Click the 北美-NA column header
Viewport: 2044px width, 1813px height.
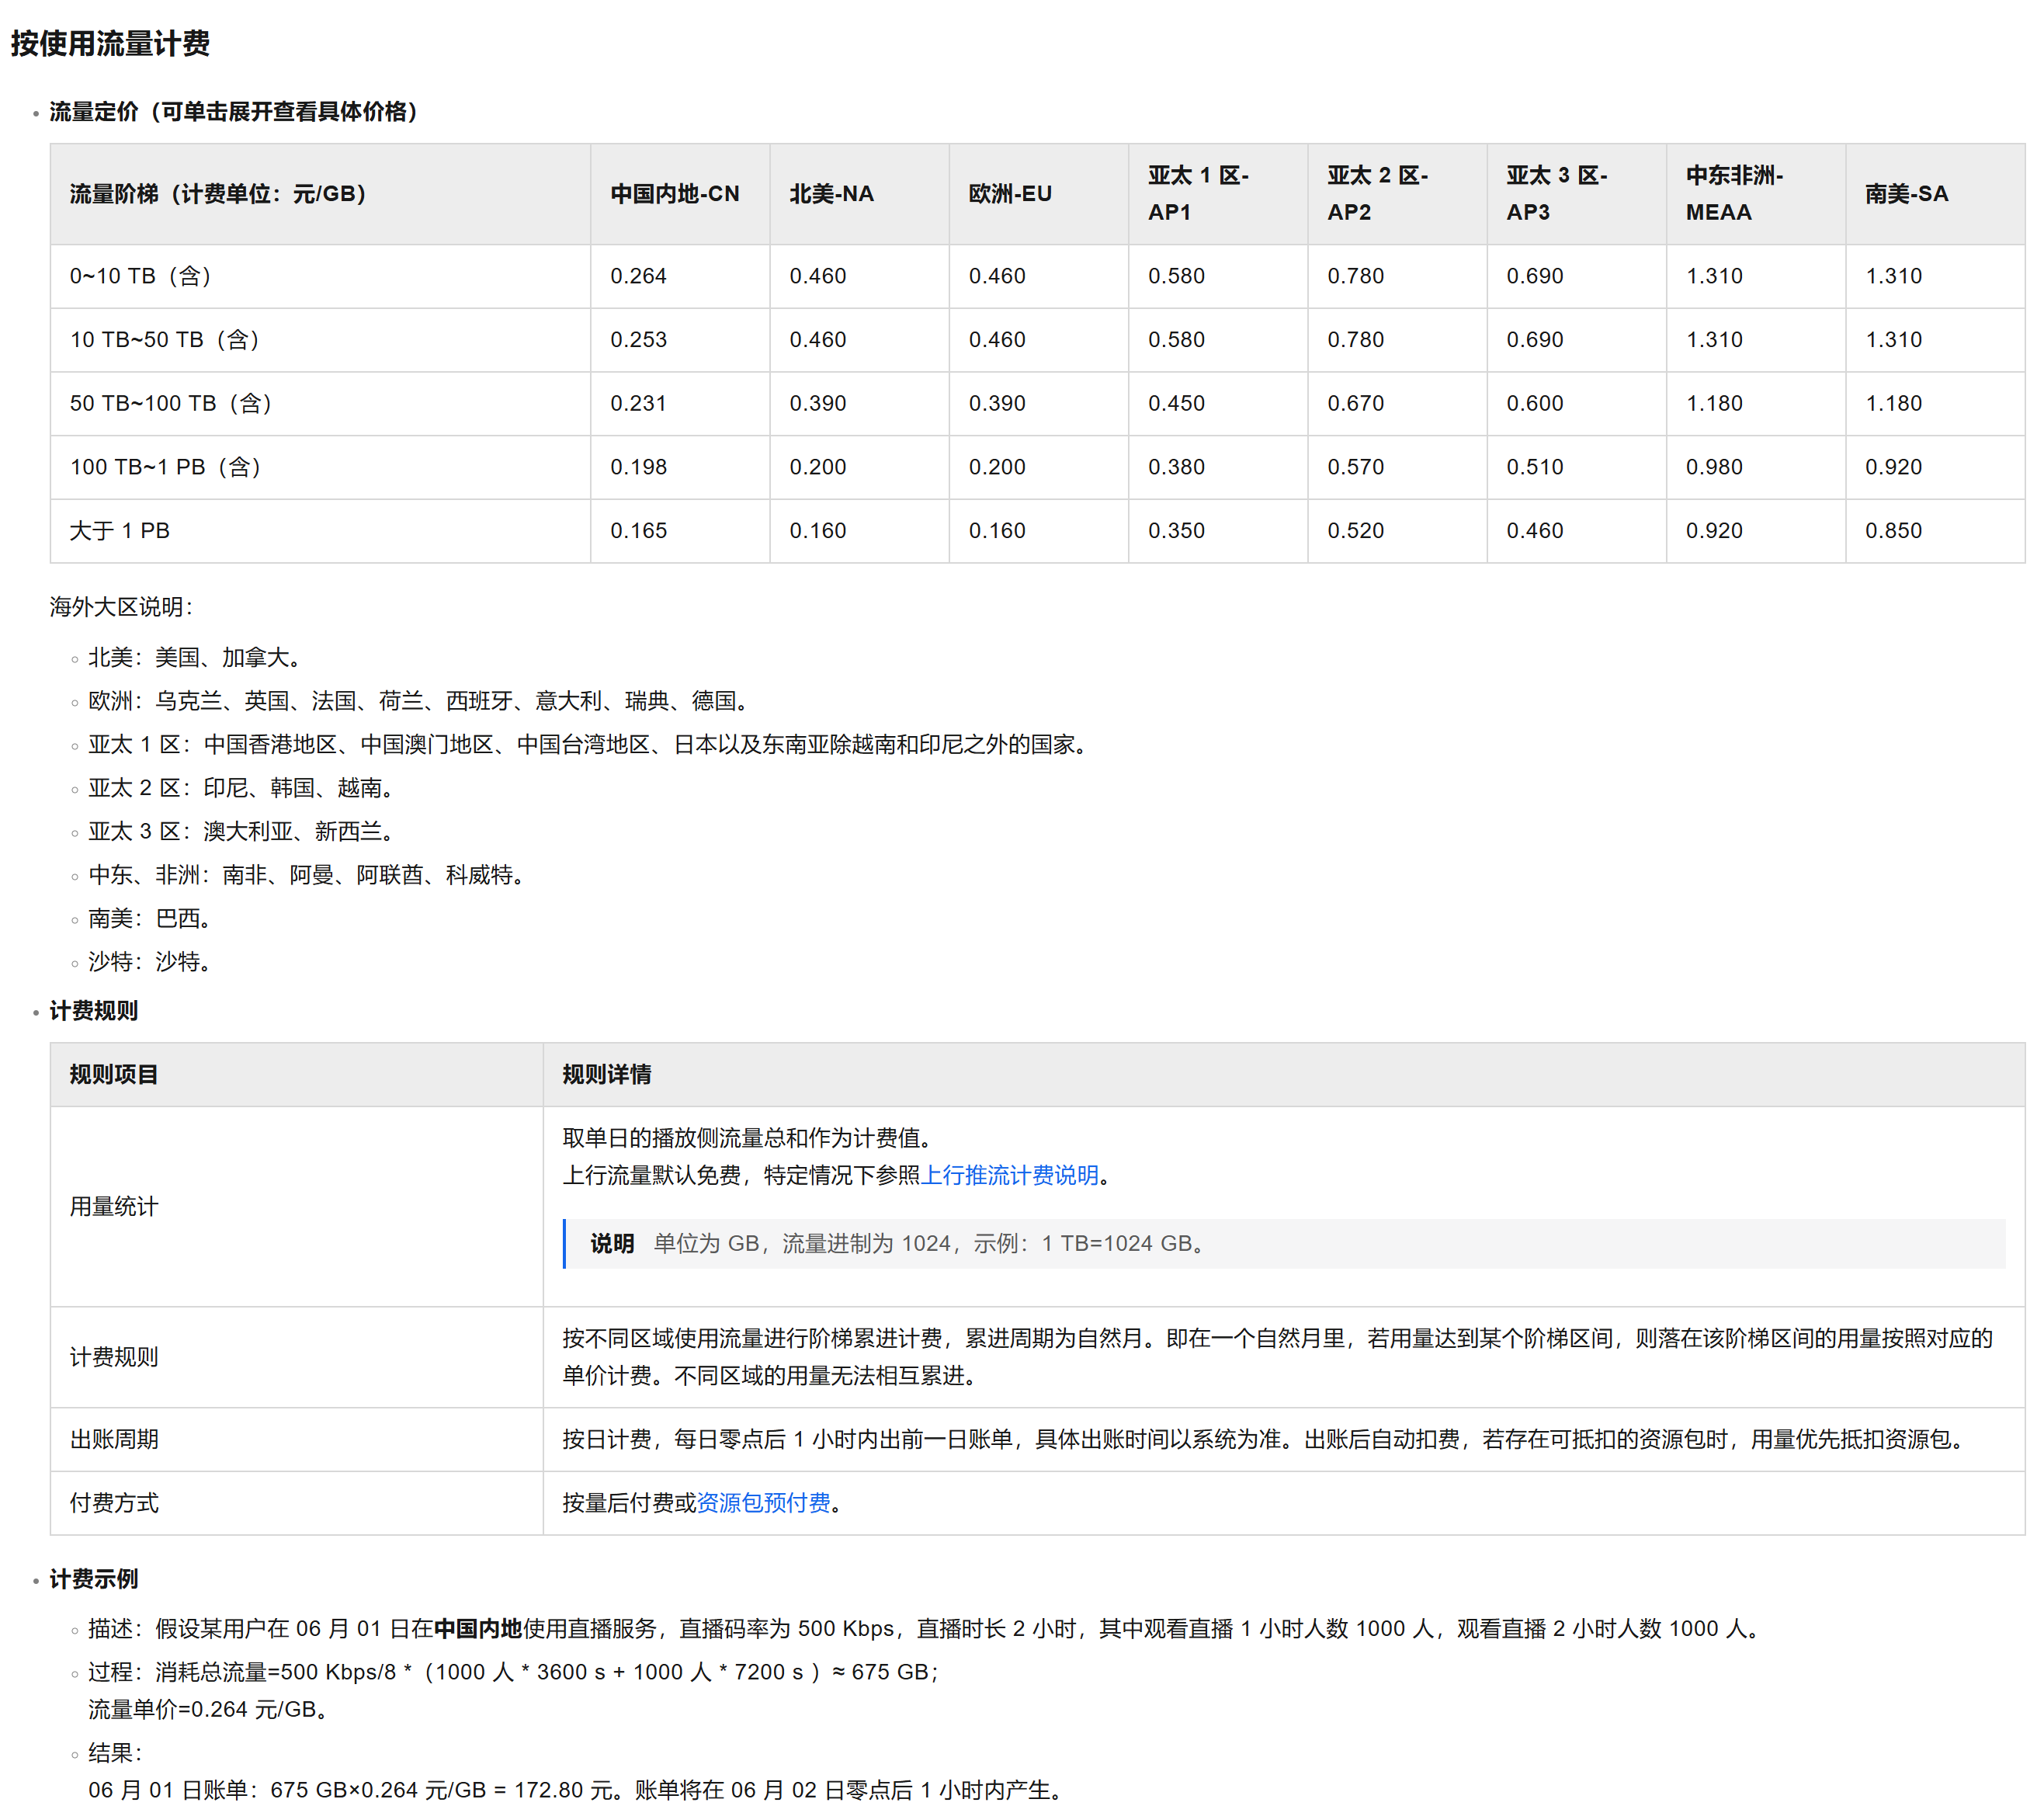pos(831,194)
